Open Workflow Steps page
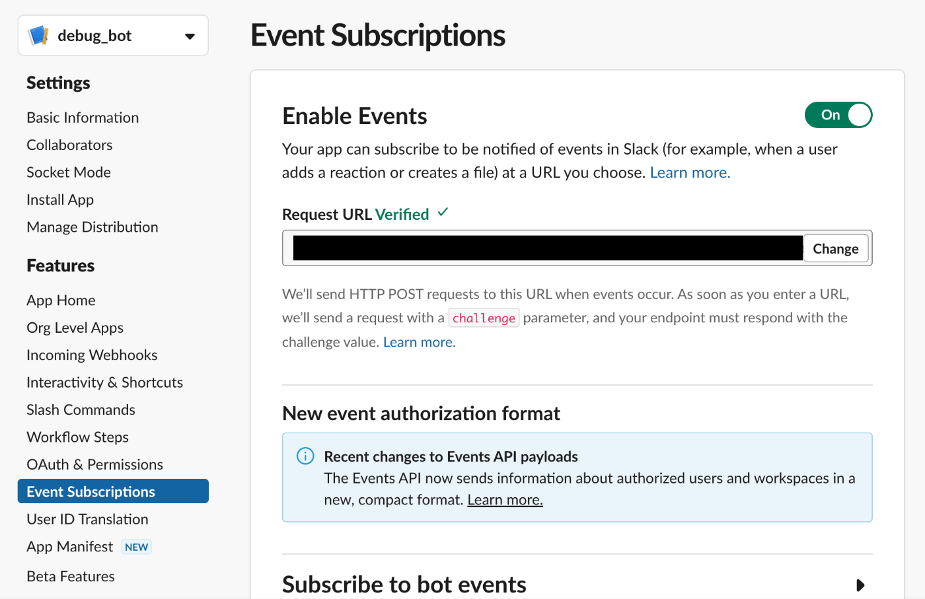 pyautogui.click(x=77, y=437)
